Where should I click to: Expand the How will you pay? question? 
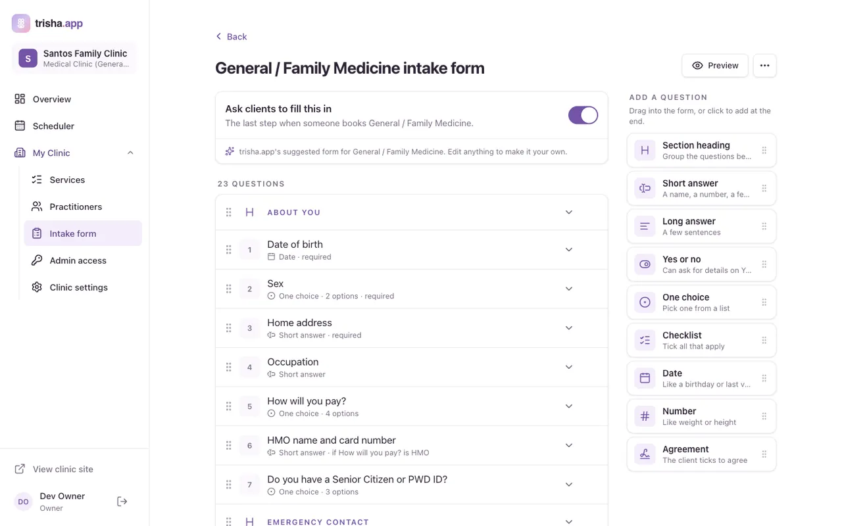point(569,406)
